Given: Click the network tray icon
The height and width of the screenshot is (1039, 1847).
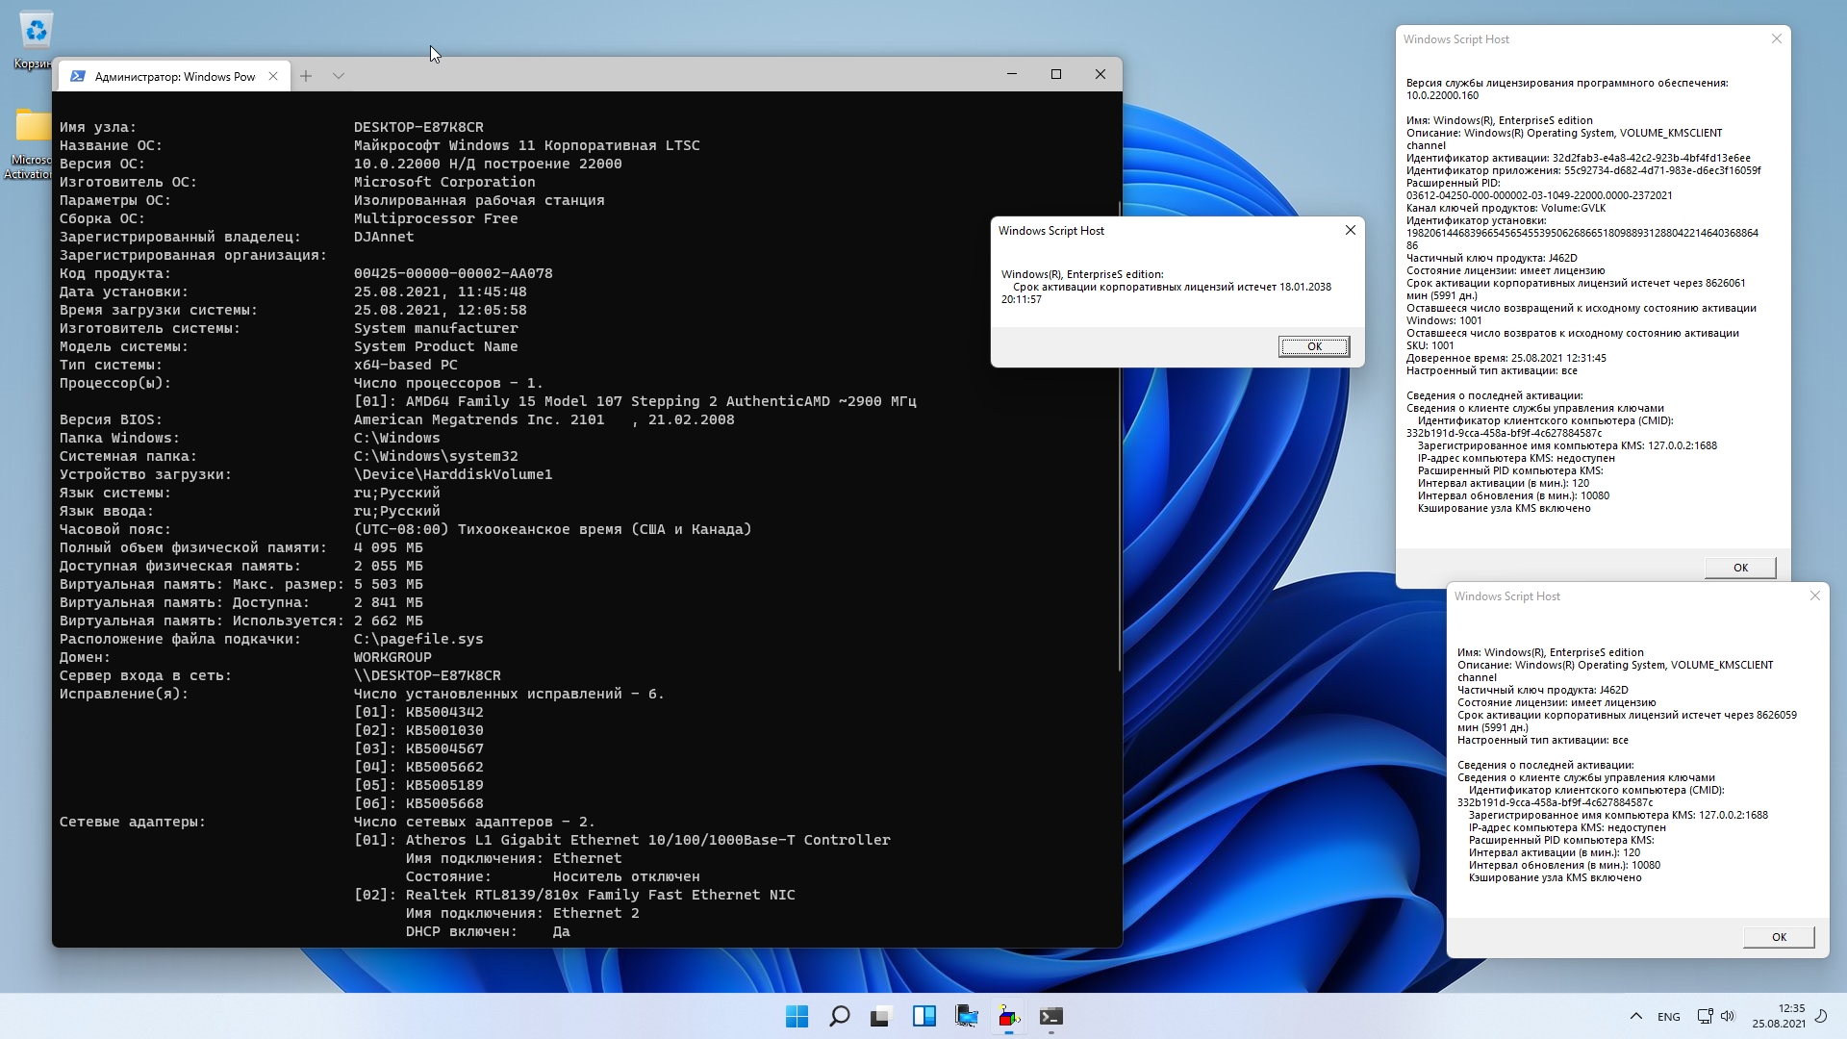Looking at the screenshot, I should tap(1705, 1016).
